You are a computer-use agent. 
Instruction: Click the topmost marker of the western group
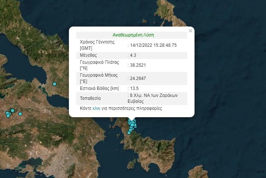[13, 111]
